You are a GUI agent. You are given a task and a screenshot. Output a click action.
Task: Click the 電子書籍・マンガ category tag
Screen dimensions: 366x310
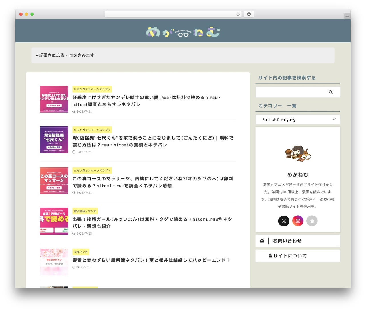click(x=85, y=211)
